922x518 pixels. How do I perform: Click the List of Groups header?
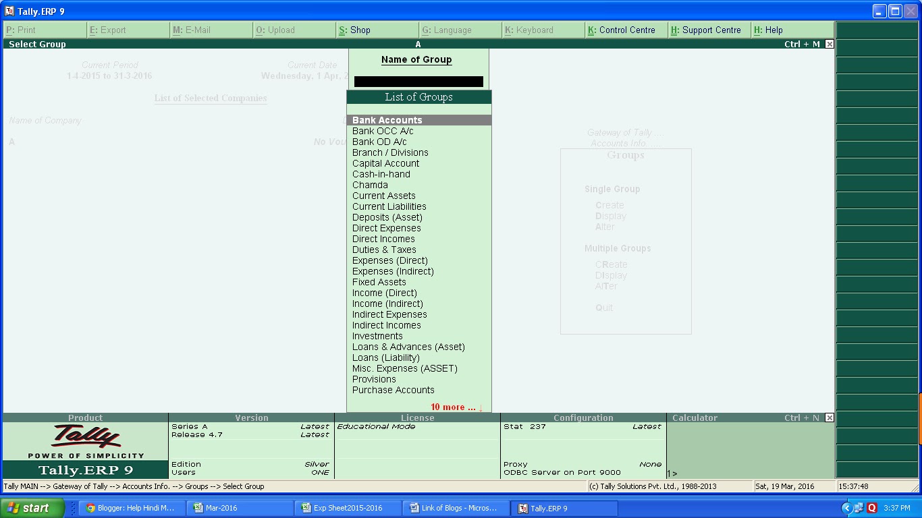pyautogui.click(x=419, y=97)
